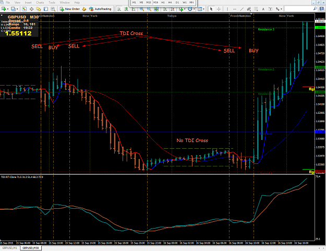326x251 pixels.
Task: Expand the Profiles dropdown arrow
Action: pyautogui.click(x=17, y=9)
